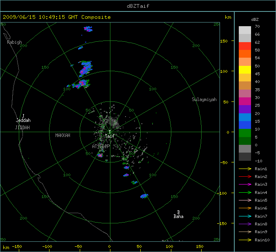Click the red Rain2 arrow icon

(x=245, y=176)
